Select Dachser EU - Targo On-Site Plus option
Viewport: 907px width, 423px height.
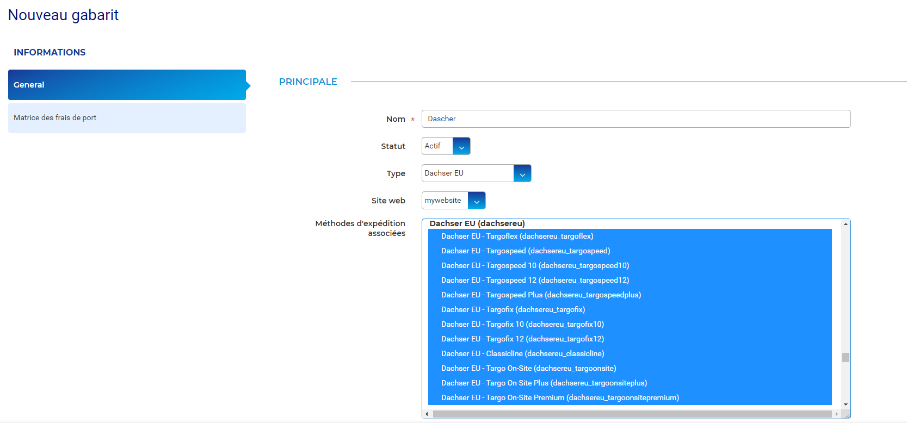[x=630, y=383]
